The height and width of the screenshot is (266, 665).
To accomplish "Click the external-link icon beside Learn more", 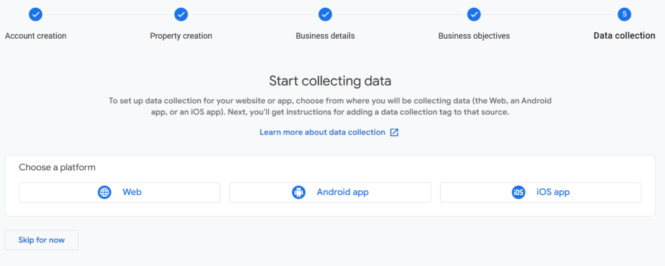I will 394,133.
